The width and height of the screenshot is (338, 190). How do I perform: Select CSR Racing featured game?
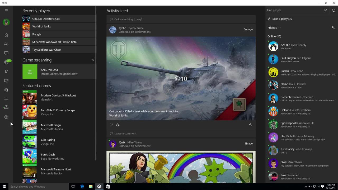[x=59, y=142]
